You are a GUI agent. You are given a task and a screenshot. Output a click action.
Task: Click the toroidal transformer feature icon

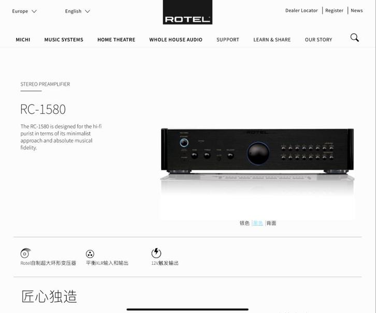tap(25, 253)
